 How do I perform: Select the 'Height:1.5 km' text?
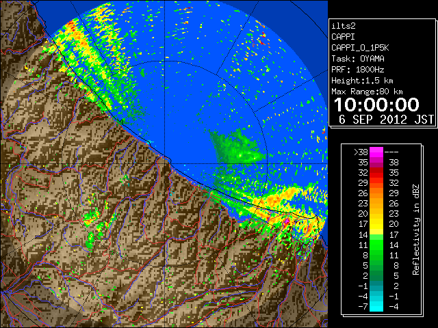pyautogui.click(x=362, y=81)
